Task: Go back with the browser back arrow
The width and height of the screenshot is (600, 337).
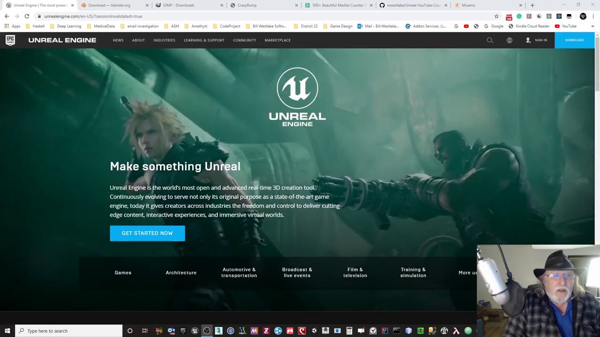Action: click(x=7, y=16)
